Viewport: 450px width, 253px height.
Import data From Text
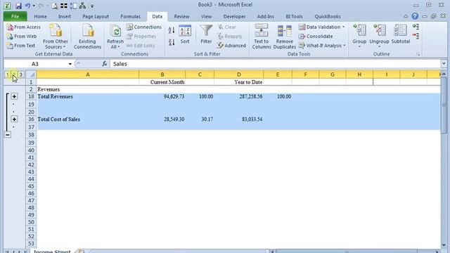21,46
